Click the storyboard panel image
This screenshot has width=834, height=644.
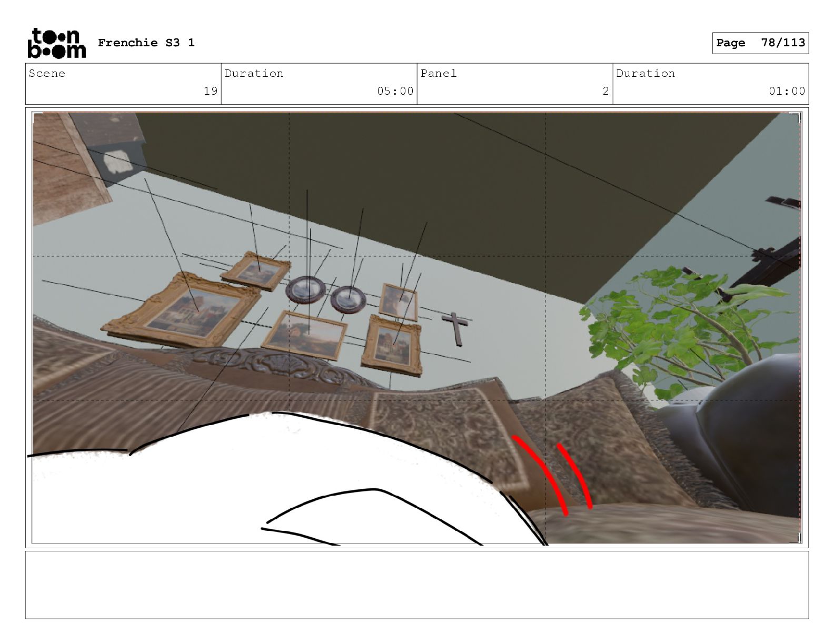click(x=416, y=328)
